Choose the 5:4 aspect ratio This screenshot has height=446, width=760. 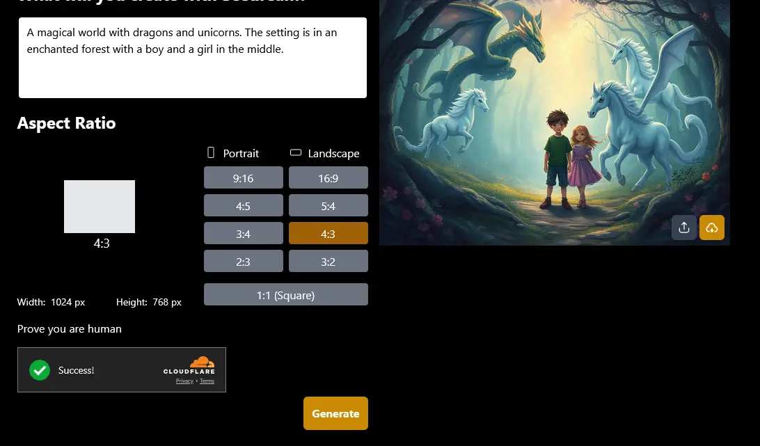pos(328,205)
